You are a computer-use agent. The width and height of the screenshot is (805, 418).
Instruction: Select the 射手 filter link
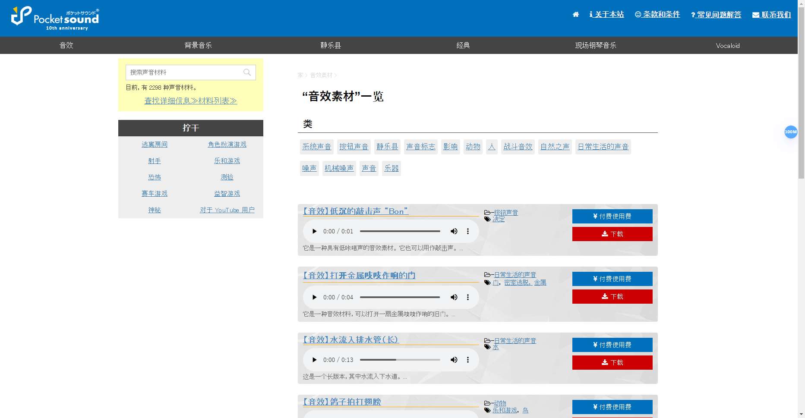click(x=155, y=161)
